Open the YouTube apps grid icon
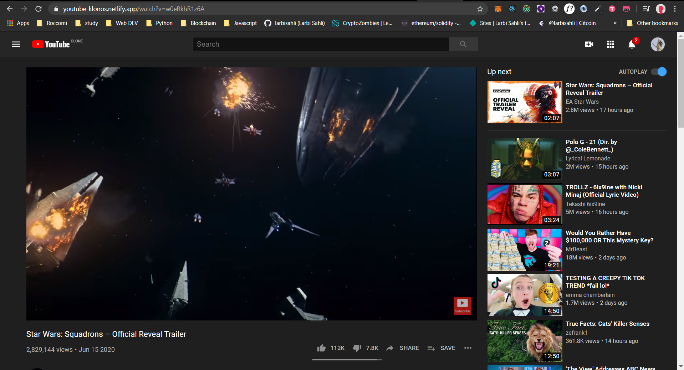 pyautogui.click(x=611, y=44)
